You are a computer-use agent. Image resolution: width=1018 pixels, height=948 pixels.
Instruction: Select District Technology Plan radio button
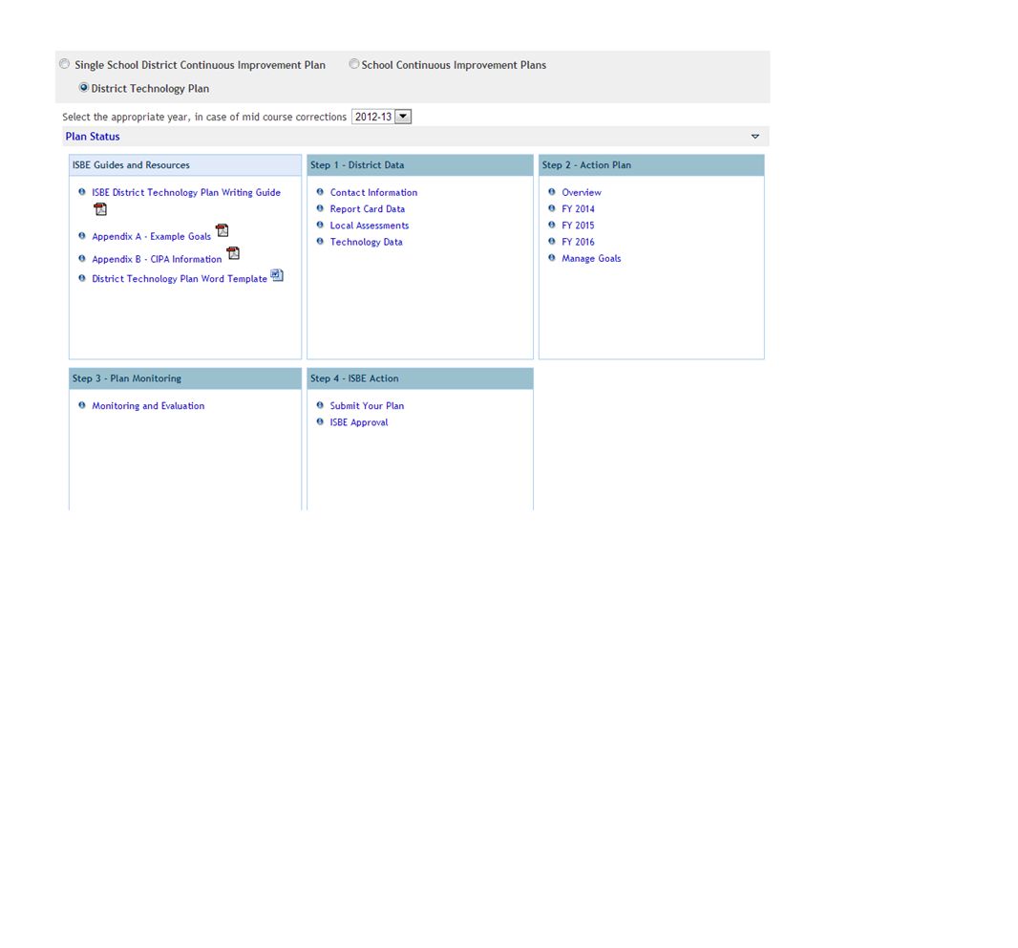pyautogui.click(x=83, y=87)
